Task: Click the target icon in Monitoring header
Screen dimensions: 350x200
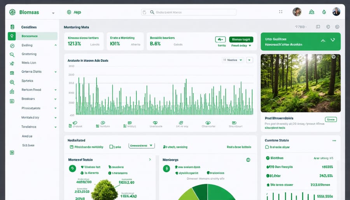Action: click(x=337, y=27)
